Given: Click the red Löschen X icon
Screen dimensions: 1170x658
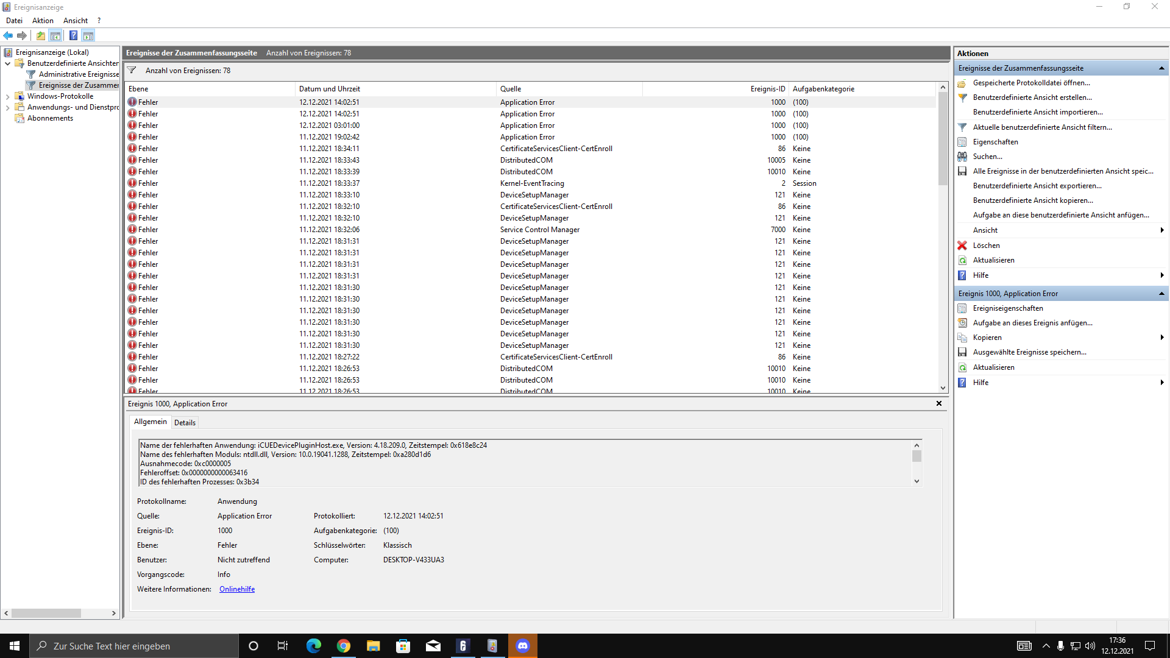Looking at the screenshot, I should pyautogui.click(x=962, y=246).
